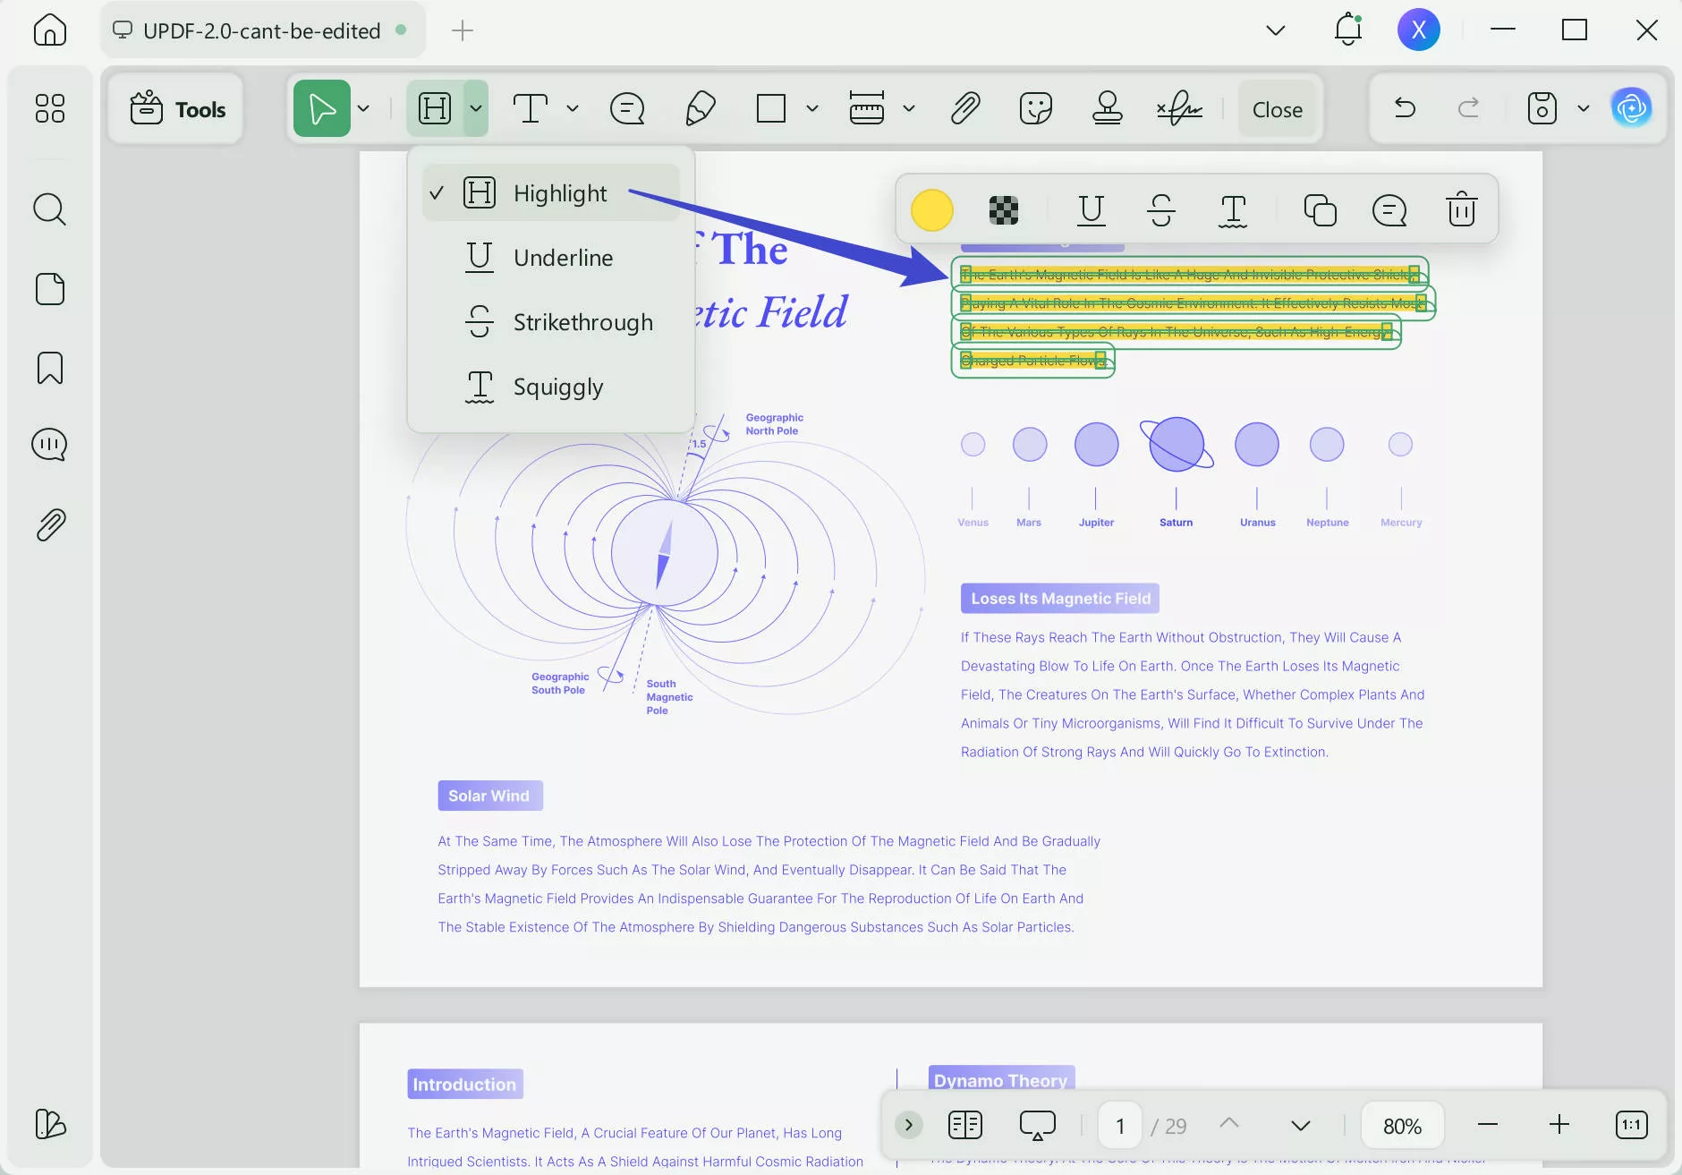Select the Stamp tool
This screenshot has height=1175, width=1682.
coord(1108,107)
